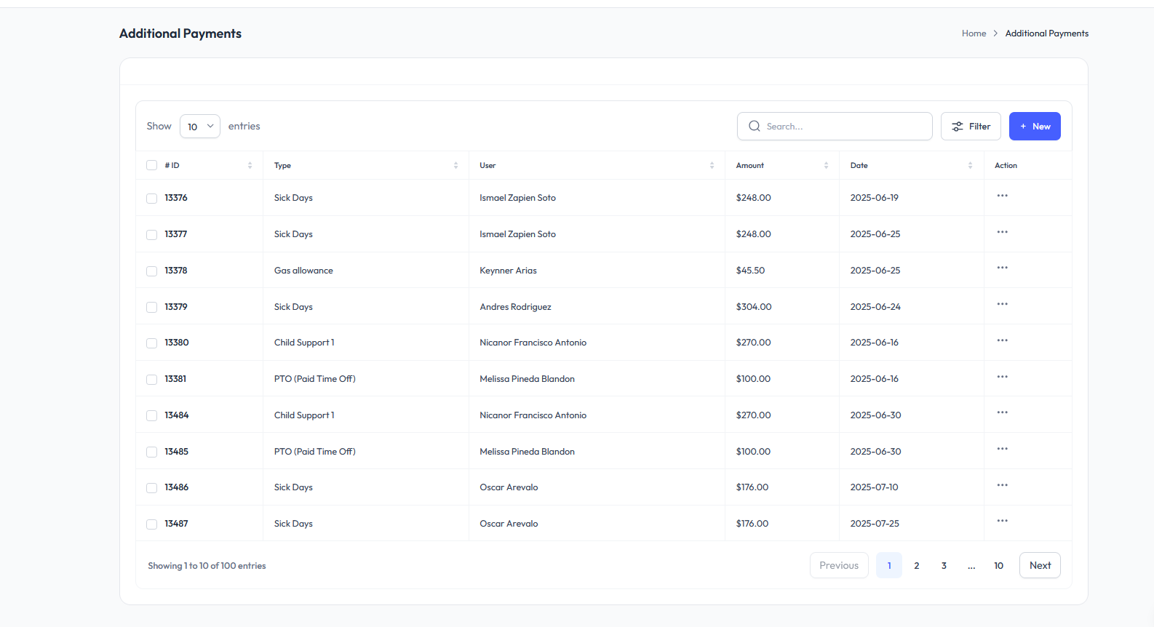1154x627 pixels.
Task: Open action menu for entry 13376
Action: tap(1002, 196)
